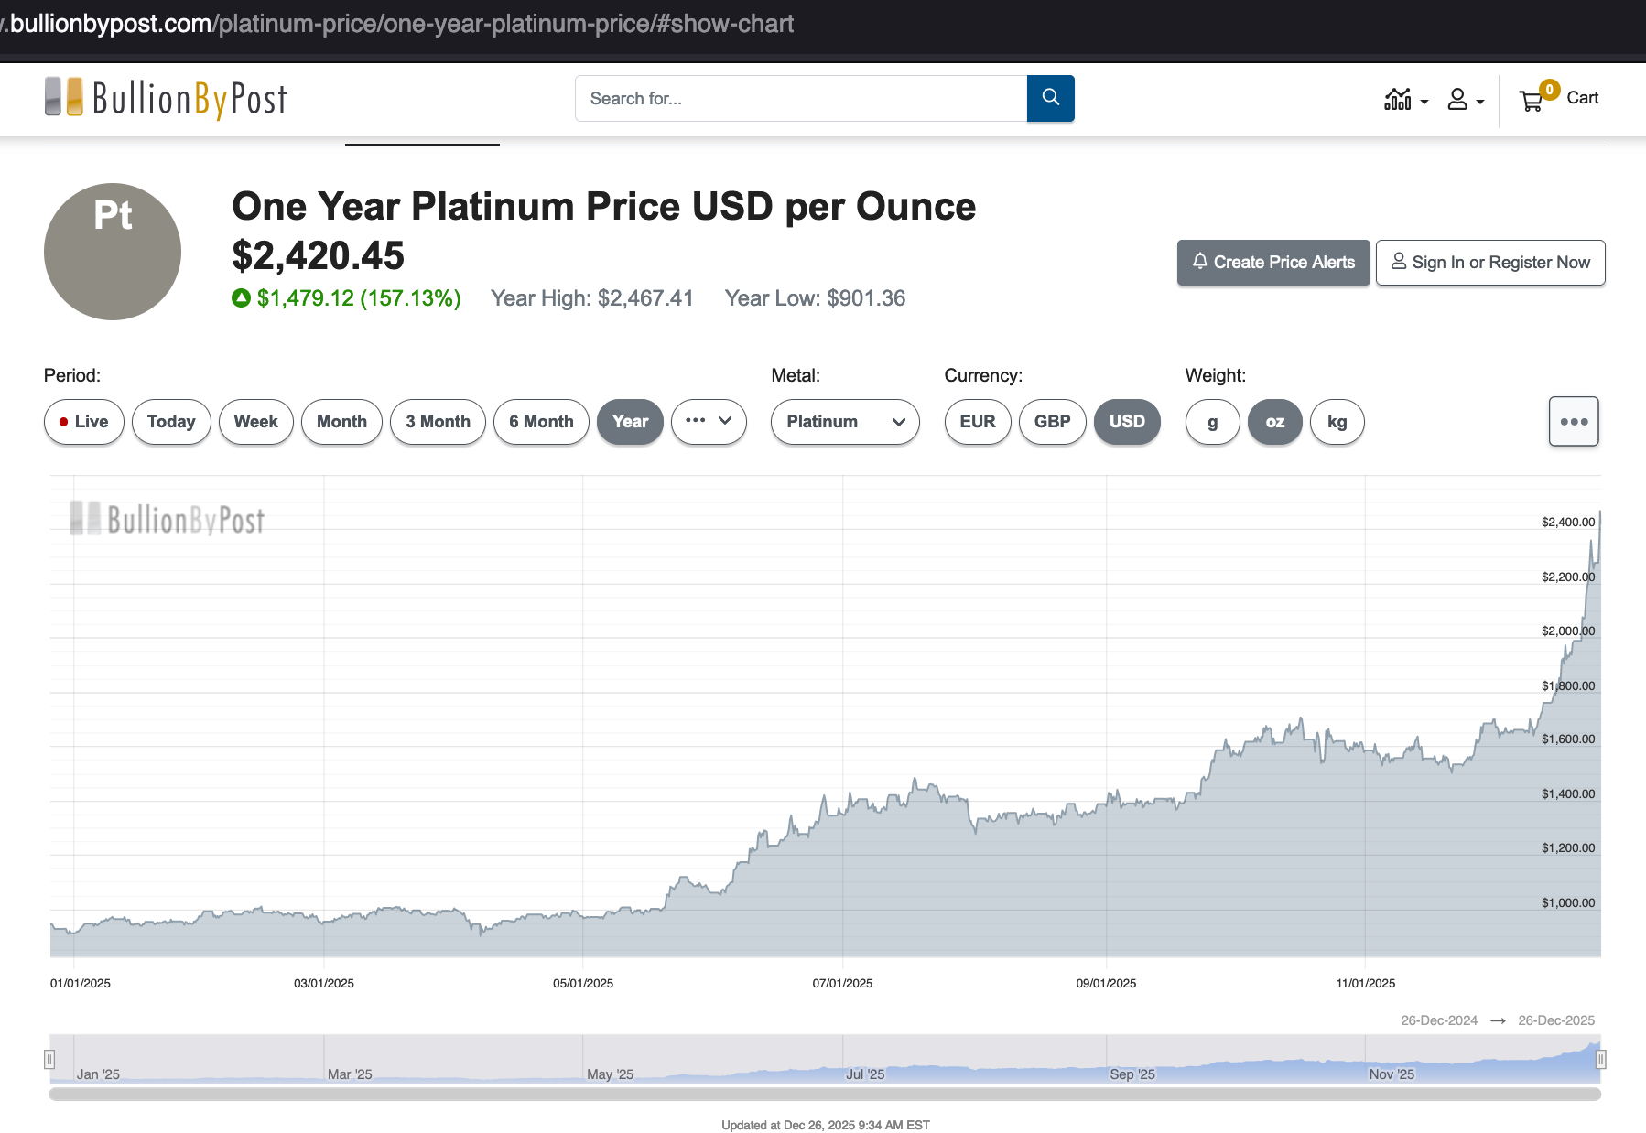Click the Pt platinum circle icon

tap(113, 252)
